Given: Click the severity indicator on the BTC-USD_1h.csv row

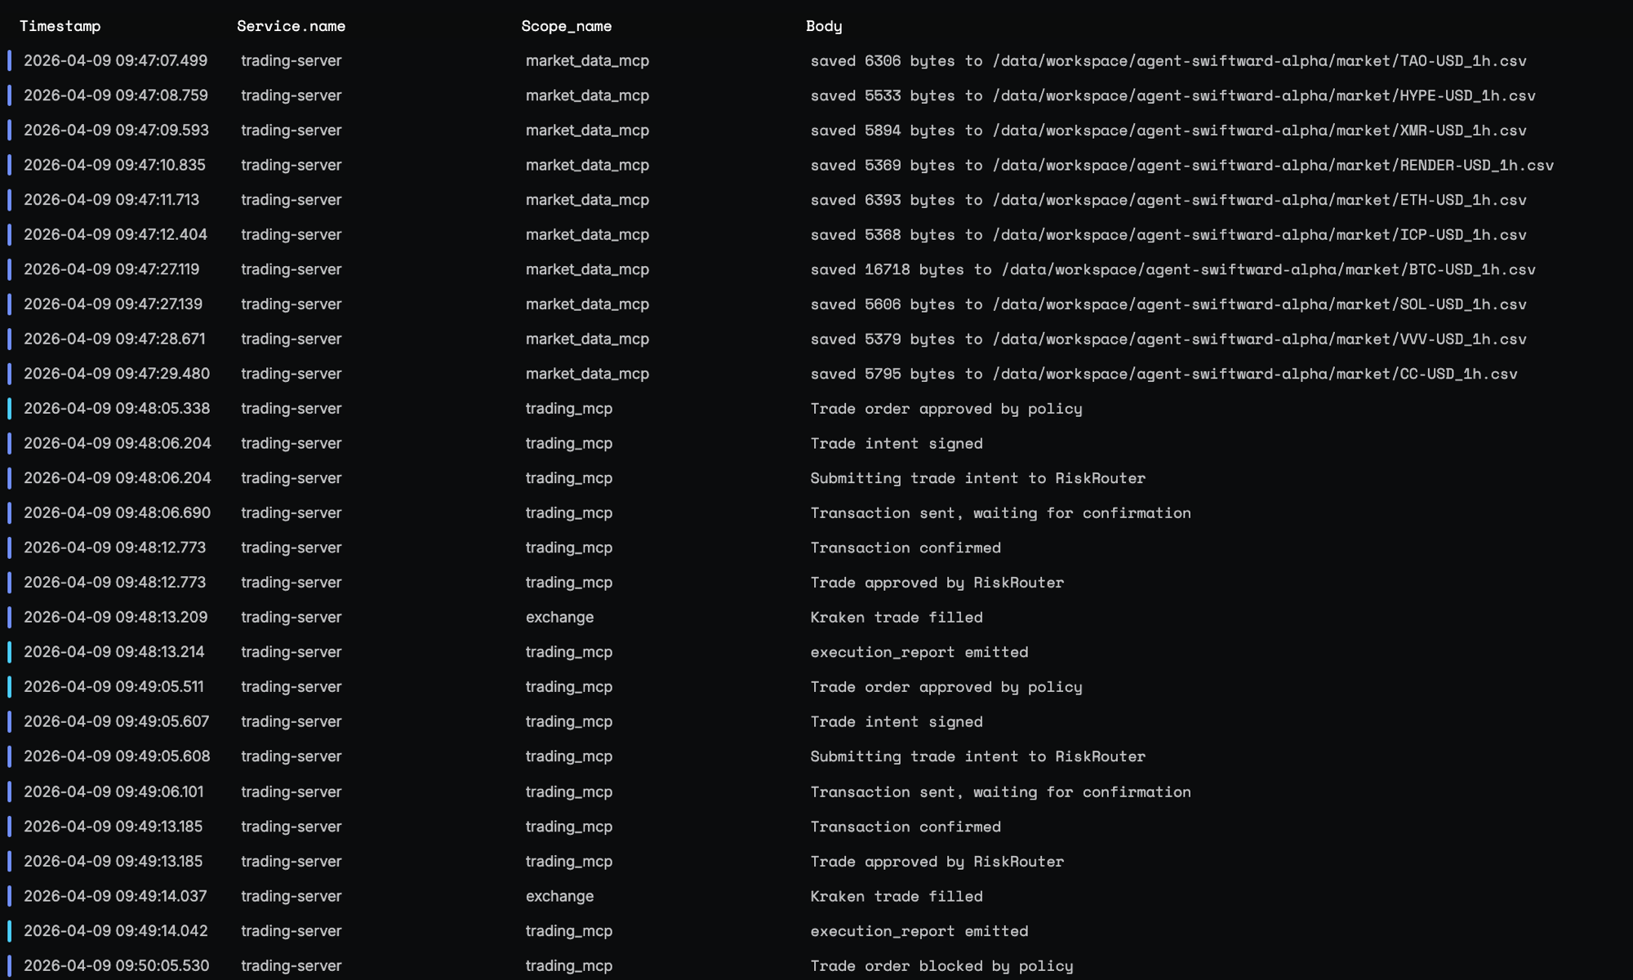Looking at the screenshot, I should 10,269.
